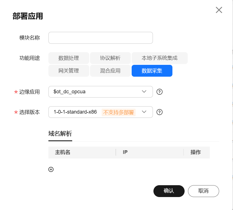The width and height of the screenshot is (233, 210).
Task: Select the 协议解析 function option
Action: tap(110, 58)
